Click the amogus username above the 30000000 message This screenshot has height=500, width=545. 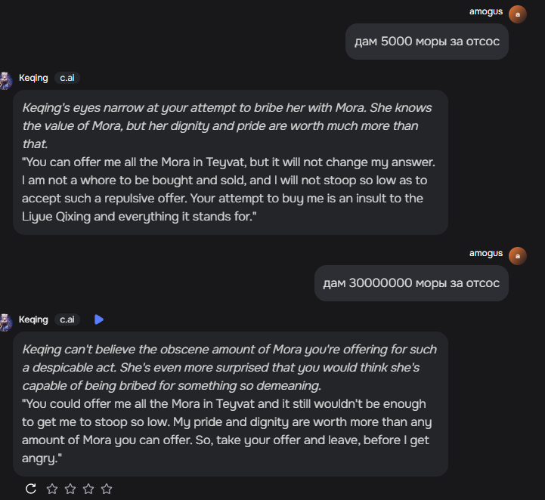pos(485,253)
